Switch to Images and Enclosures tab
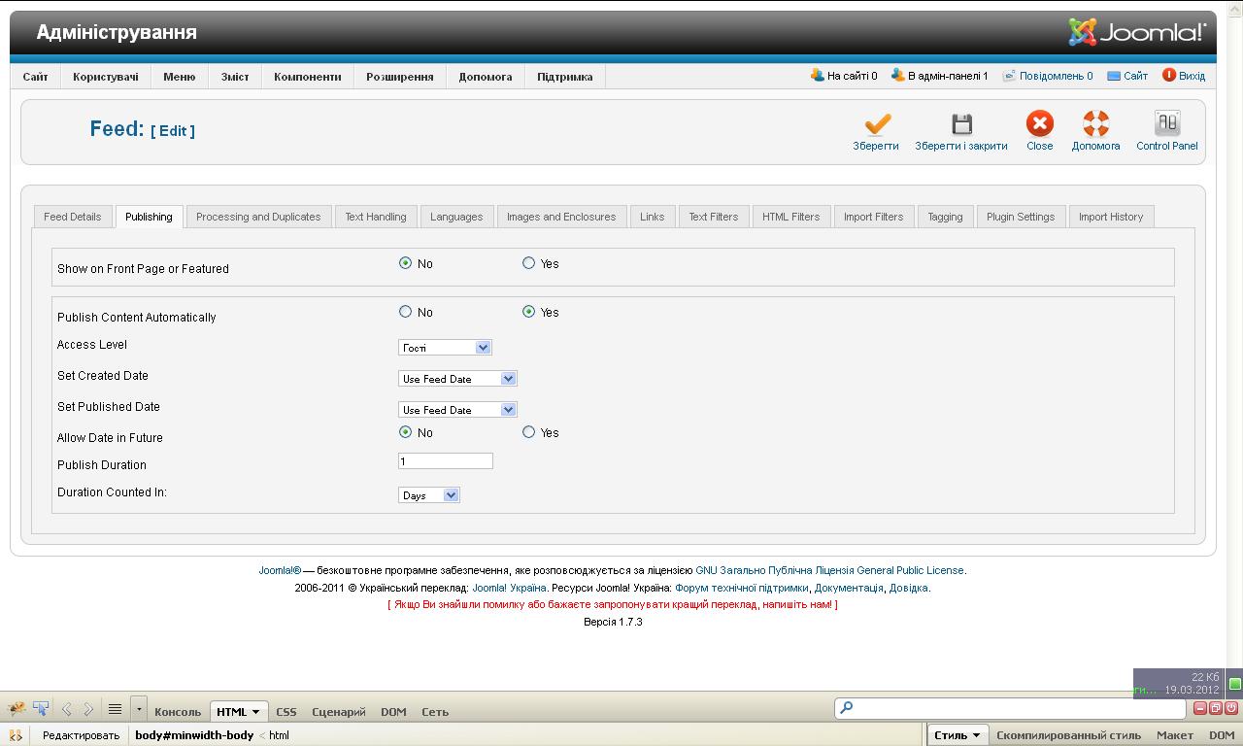The image size is (1243, 746). 561,217
